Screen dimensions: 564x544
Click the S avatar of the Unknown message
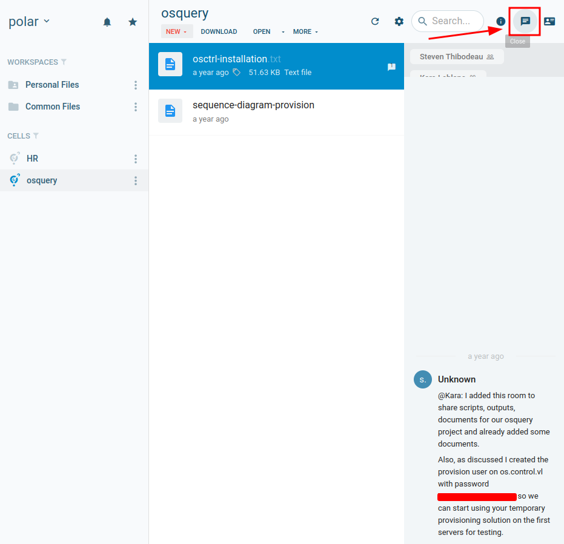pyautogui.click(x=423, y=379)
